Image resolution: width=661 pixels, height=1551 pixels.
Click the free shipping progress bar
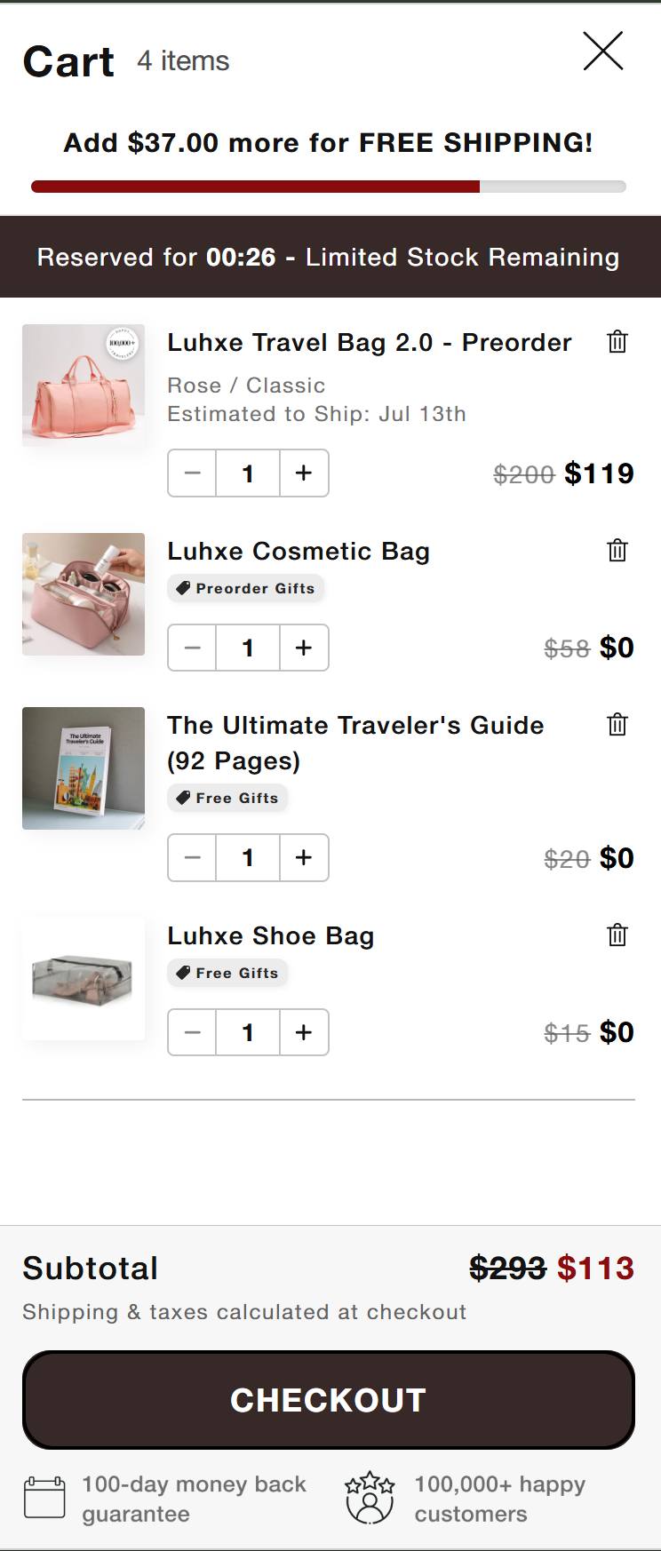329,187
